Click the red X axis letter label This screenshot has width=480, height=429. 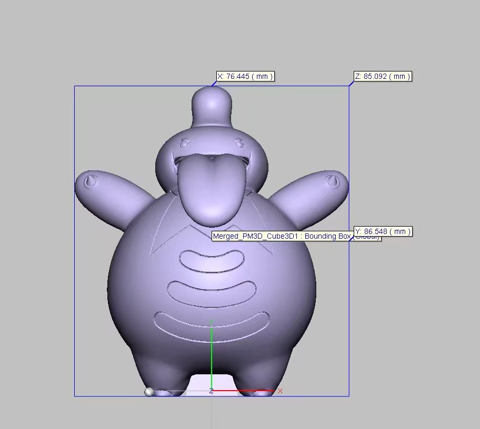click(280, 391)
